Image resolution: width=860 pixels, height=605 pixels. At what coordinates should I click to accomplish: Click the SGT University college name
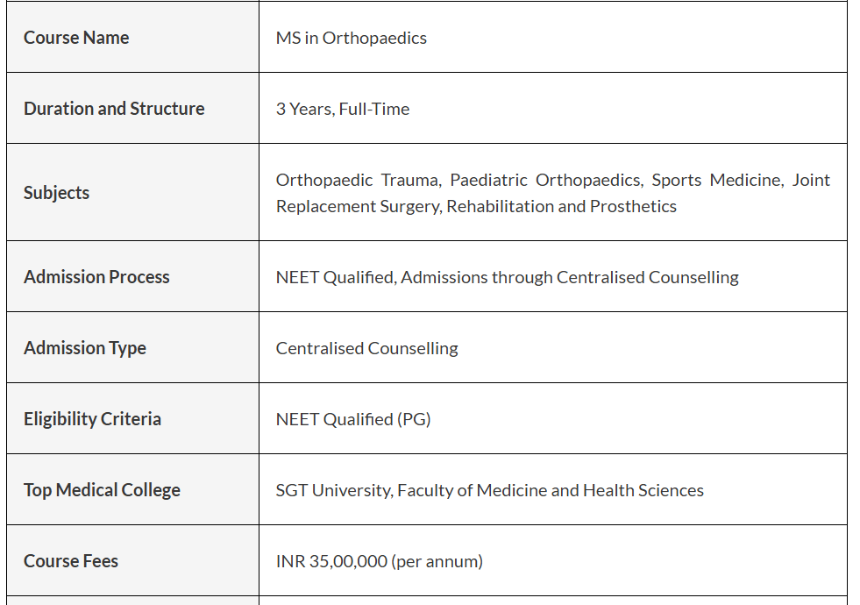(x=334, y=490)
